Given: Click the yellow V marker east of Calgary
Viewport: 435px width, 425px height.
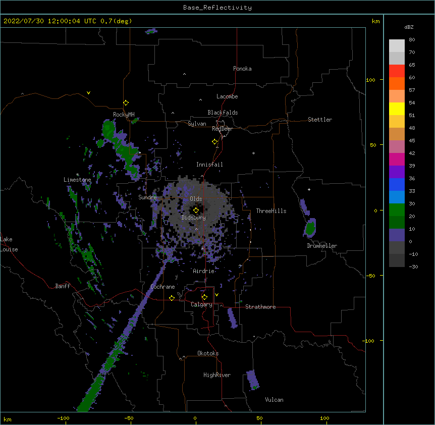Looking at the screenshot, I should (x=216, y=295).
